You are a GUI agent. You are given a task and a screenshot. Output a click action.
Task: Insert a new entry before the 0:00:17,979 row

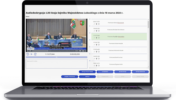click(x=90, y=19)
